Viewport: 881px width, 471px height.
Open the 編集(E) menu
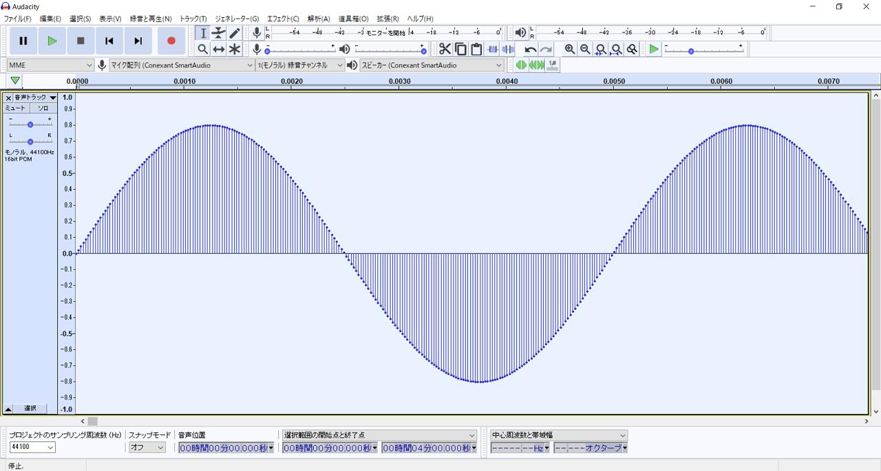[50, 19]
